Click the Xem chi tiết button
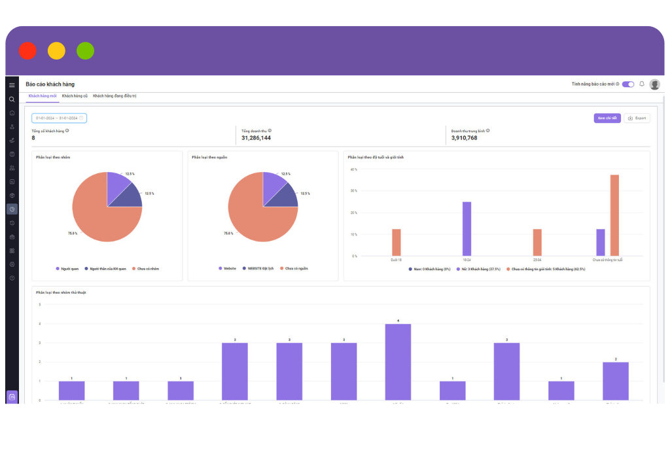 tap(607, 118)
